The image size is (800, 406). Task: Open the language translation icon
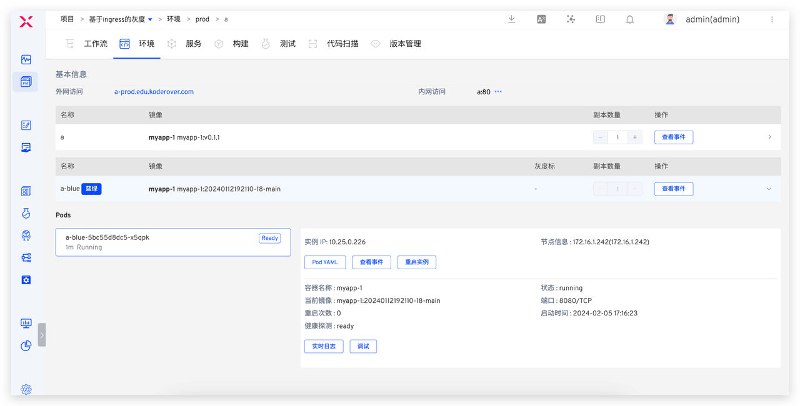[541, 19]
